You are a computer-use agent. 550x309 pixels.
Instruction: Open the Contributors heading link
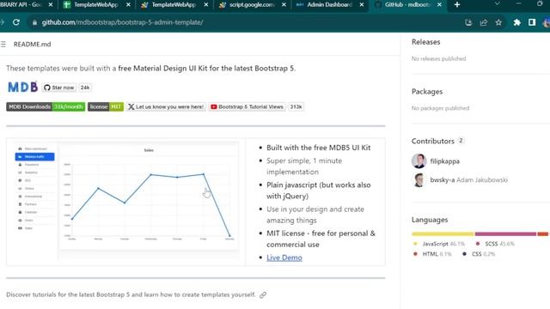[433, 141]
